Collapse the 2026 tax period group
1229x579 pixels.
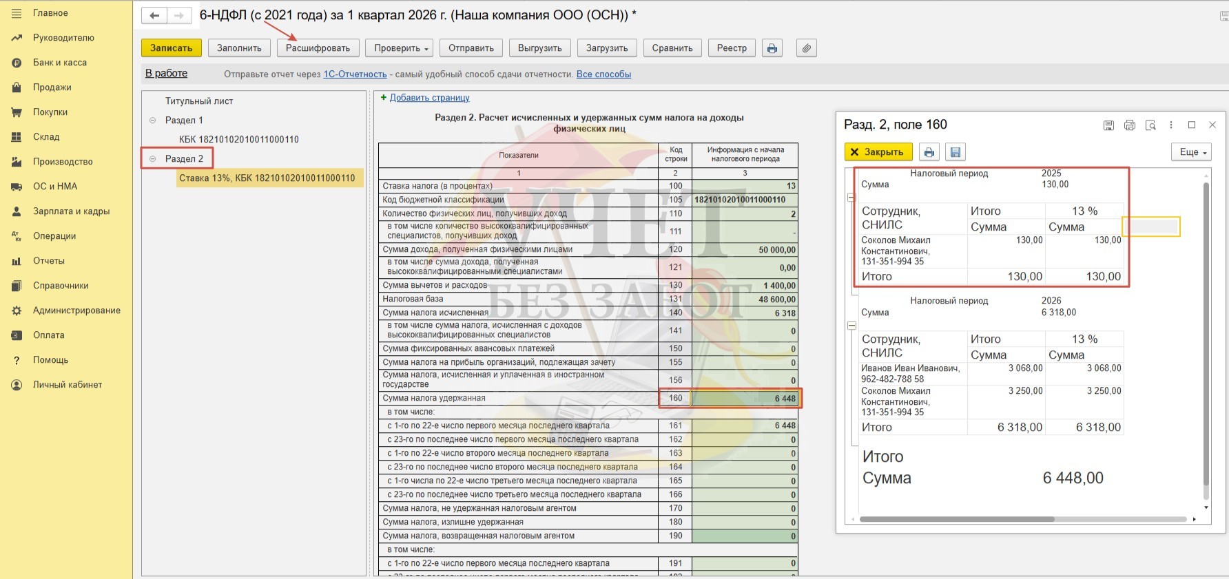click(x=852, y=325)
